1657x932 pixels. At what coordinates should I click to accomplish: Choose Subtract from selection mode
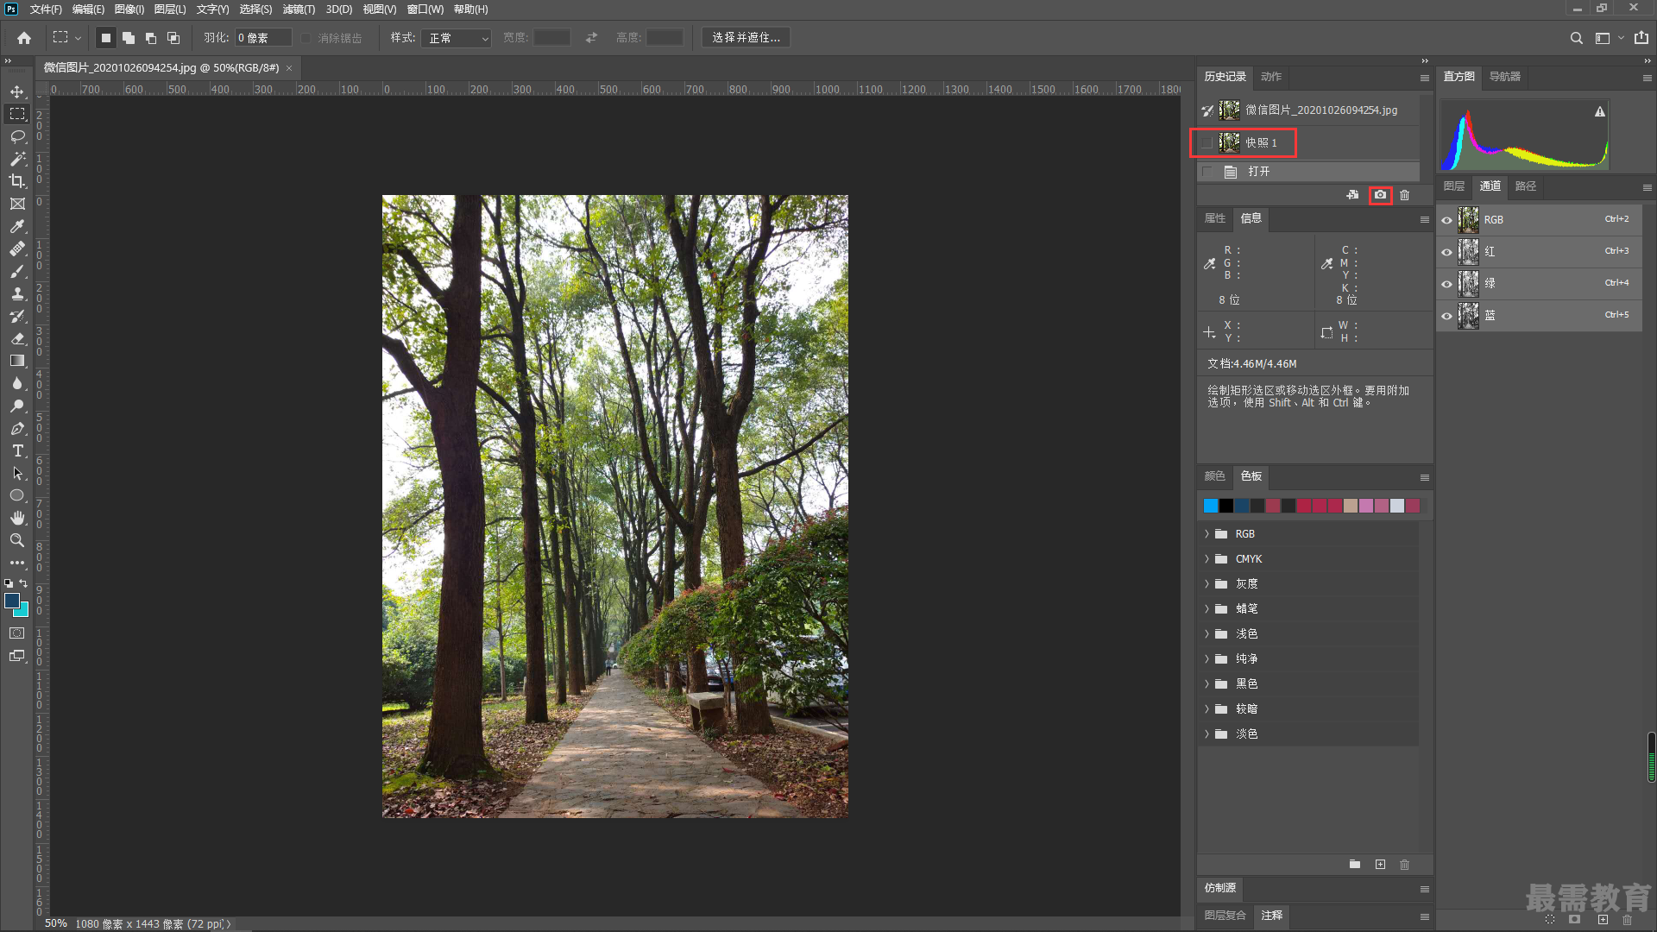(151, 38)
